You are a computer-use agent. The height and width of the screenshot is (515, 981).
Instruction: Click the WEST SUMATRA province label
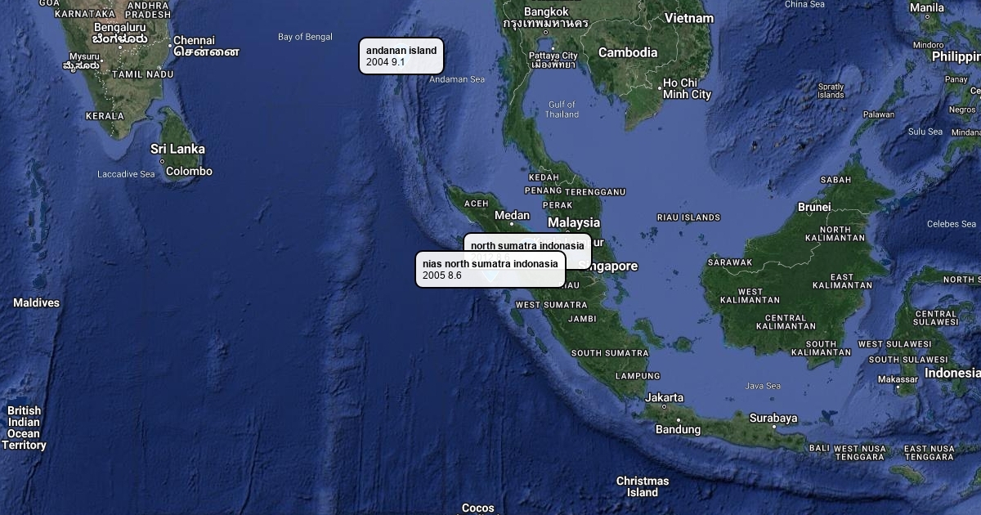tap(551, 305)
